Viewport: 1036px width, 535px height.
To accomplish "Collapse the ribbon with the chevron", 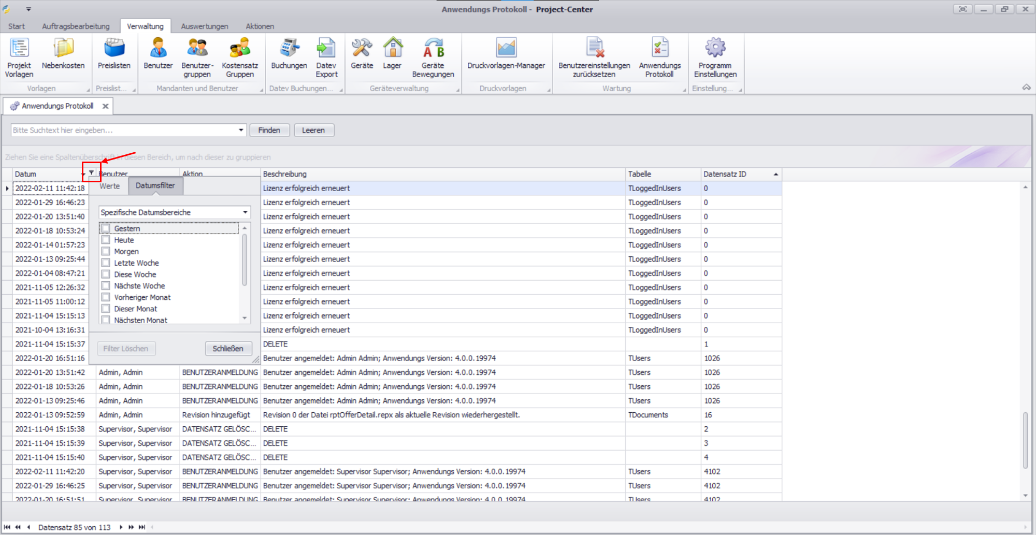I will point(1026,88).
